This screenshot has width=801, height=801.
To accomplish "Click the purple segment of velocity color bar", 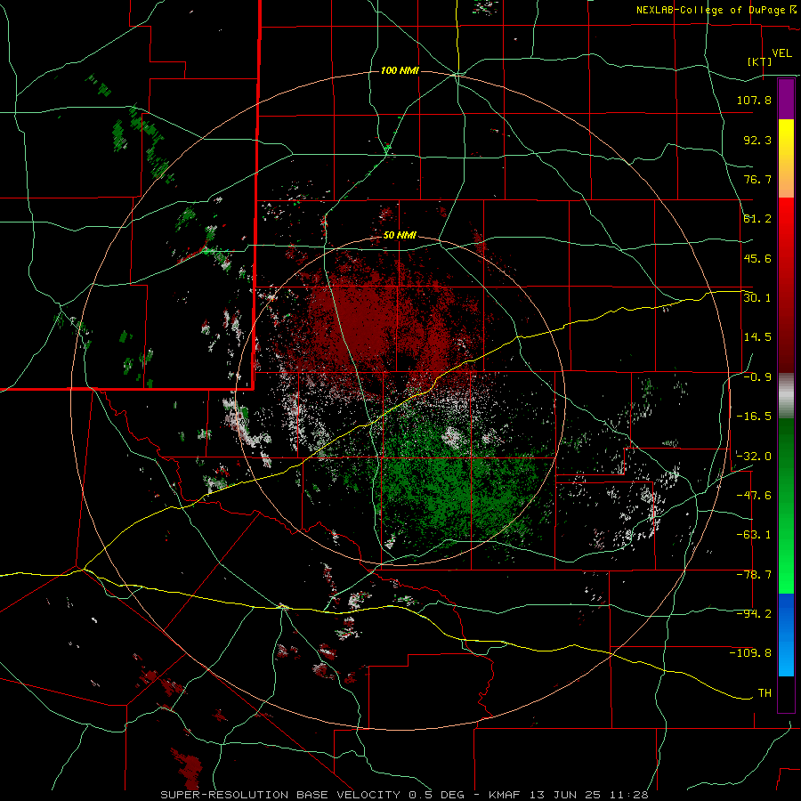I will [786, 99].
